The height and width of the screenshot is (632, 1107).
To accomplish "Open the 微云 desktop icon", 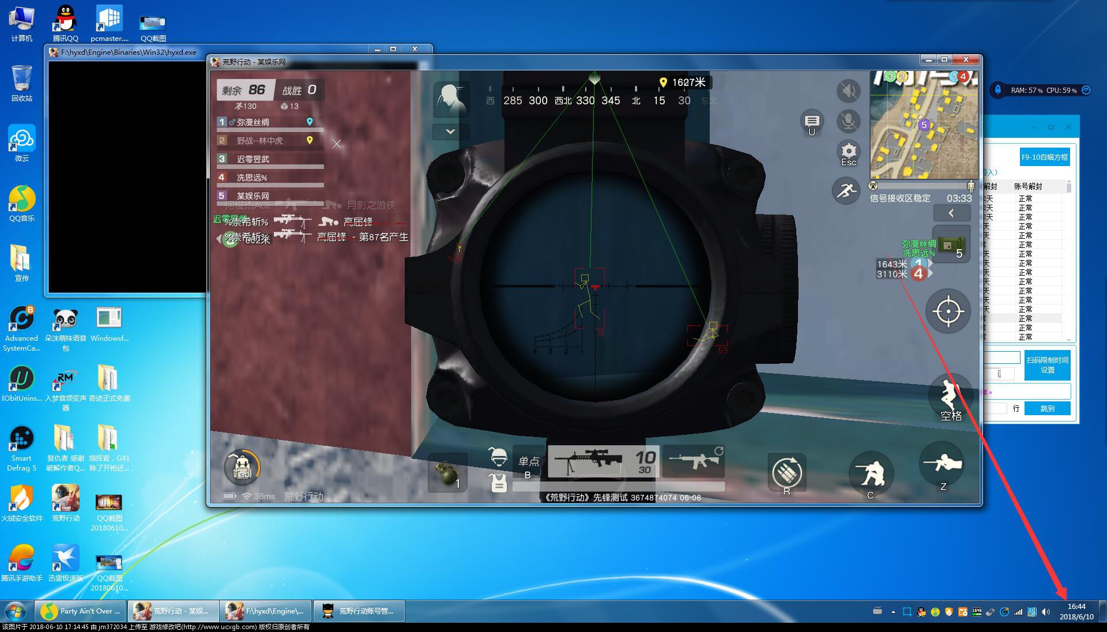I will pos(22,143).
